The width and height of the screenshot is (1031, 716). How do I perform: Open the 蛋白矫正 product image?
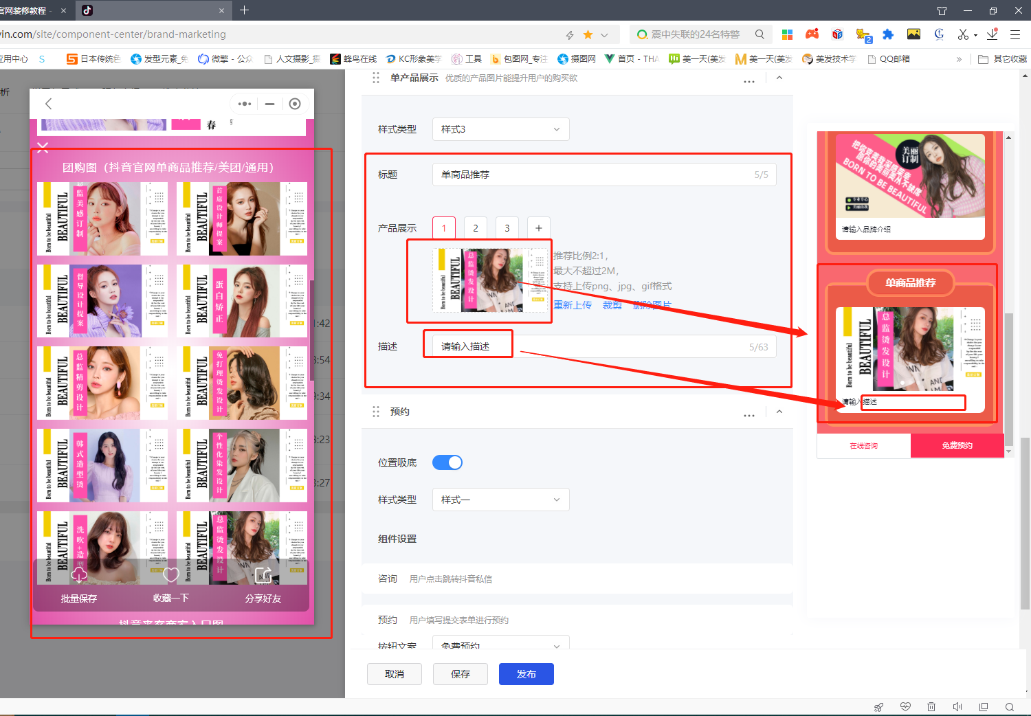pos(242,301)
